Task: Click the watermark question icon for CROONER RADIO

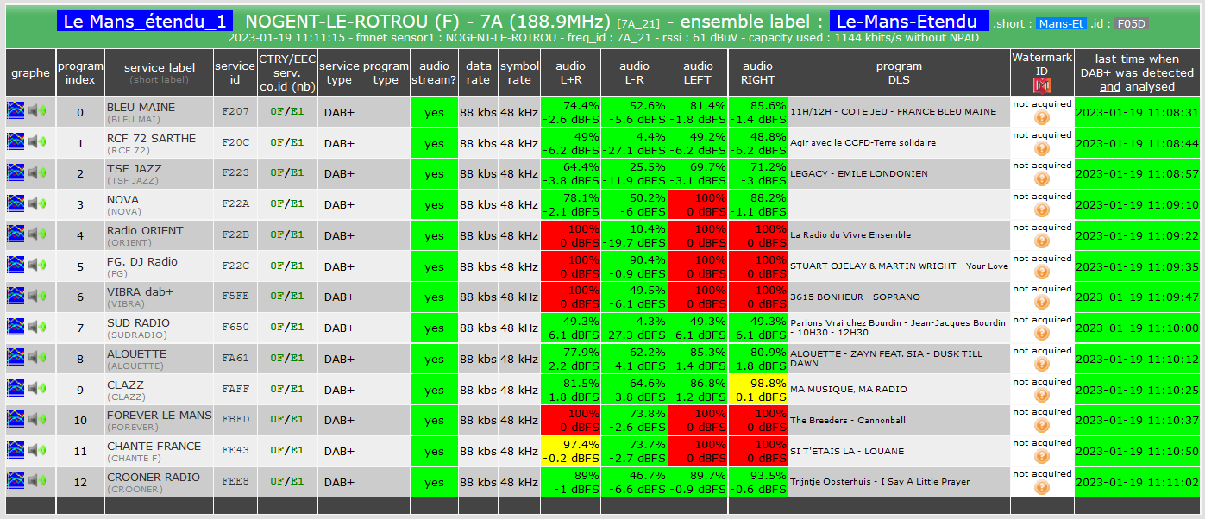Action: click(x=1042, y=488)
